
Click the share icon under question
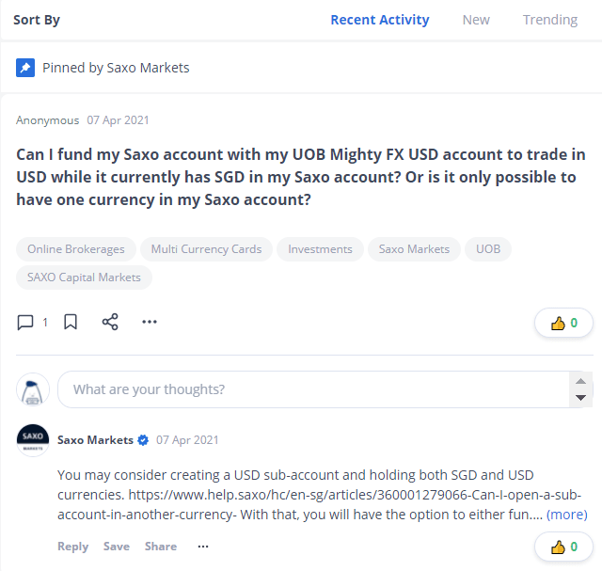point(110,323)
